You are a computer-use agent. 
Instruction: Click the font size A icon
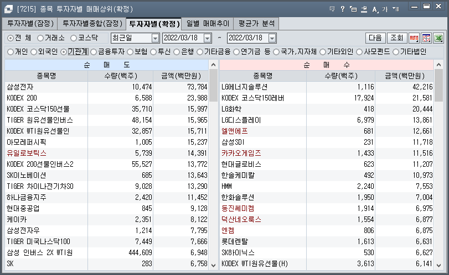point(375,9)
